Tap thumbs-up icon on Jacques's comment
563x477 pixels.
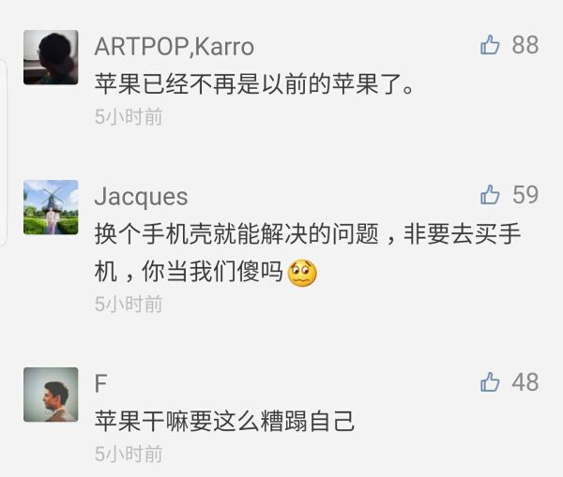click(x=490, y=195)
